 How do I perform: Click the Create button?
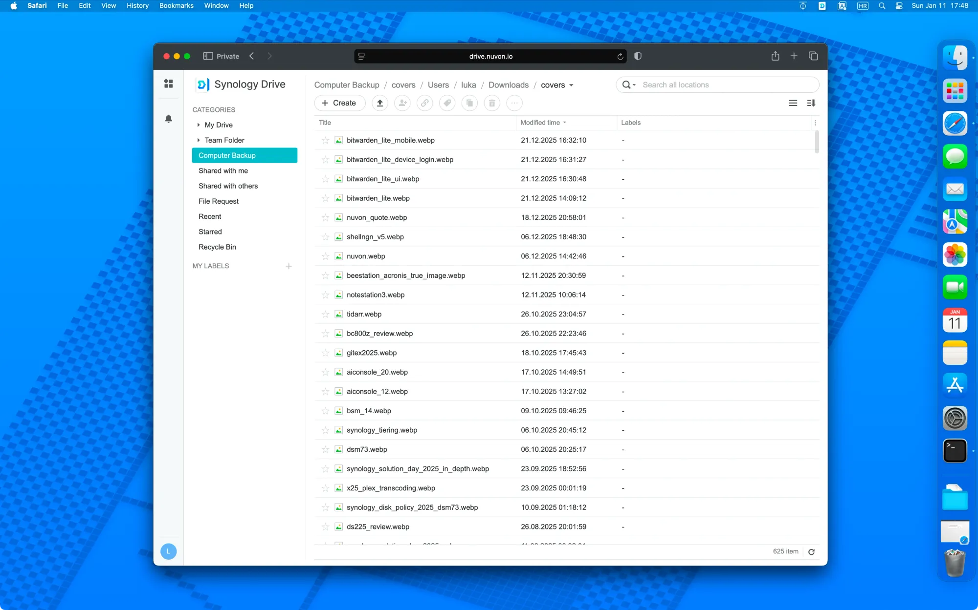tap(339, 103)
